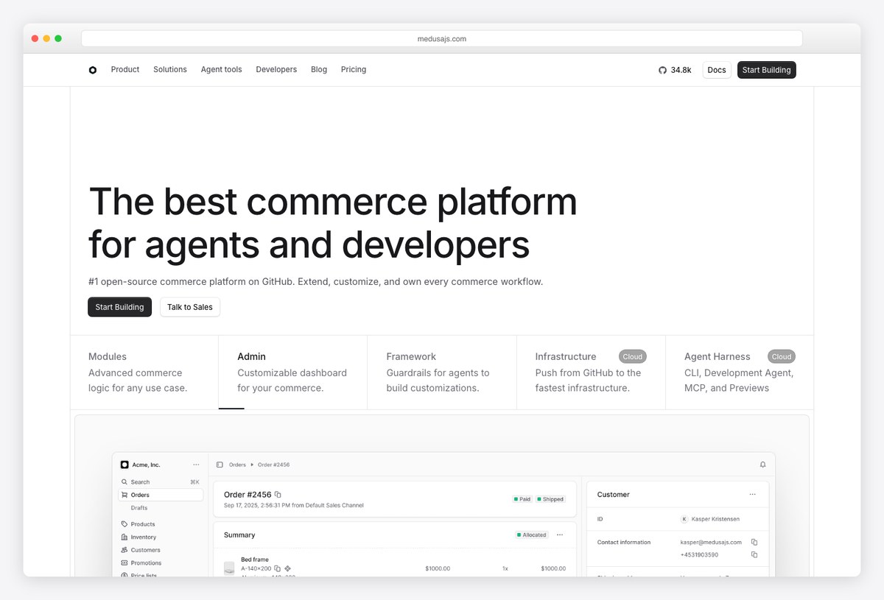Viewport: 884px width, 600px height.
Task: Toggle the sidebar panel icon beside breadcrumb
Action: (x=220, y=465)
